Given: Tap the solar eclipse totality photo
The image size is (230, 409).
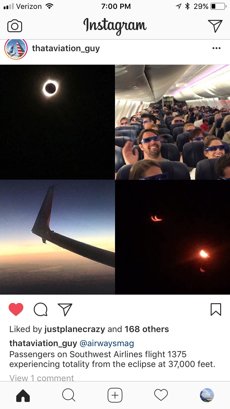Looking at the screenshot, I should click(x=57, y=122).
